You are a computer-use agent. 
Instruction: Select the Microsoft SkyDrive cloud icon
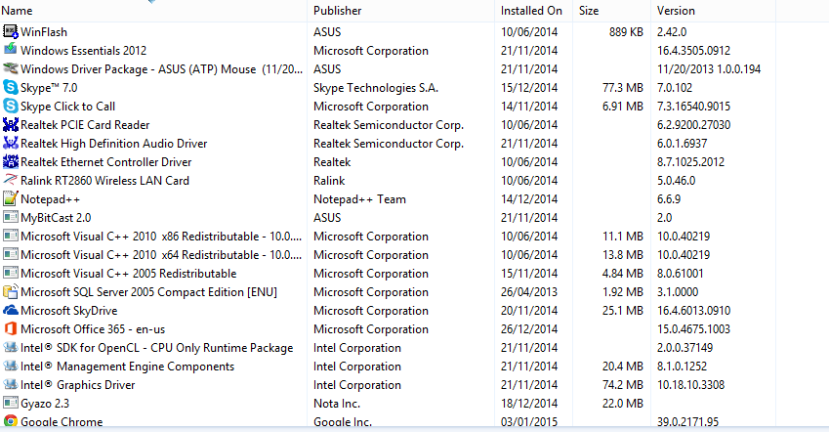click(x=11, y=311)
